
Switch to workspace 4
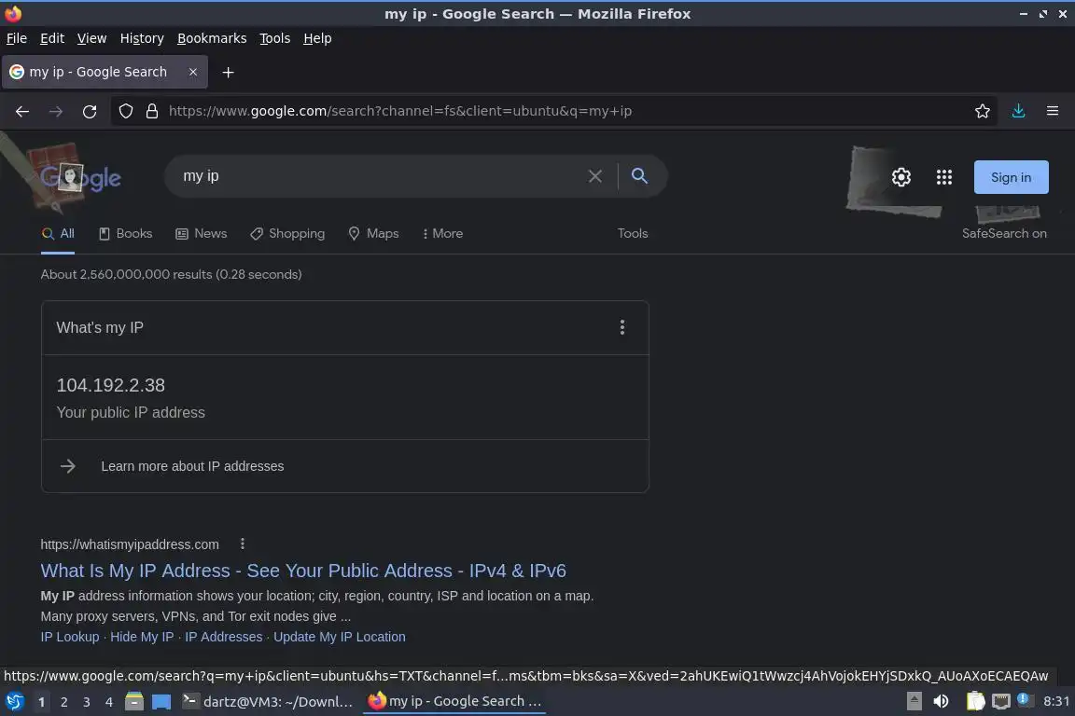coord(109,702)
